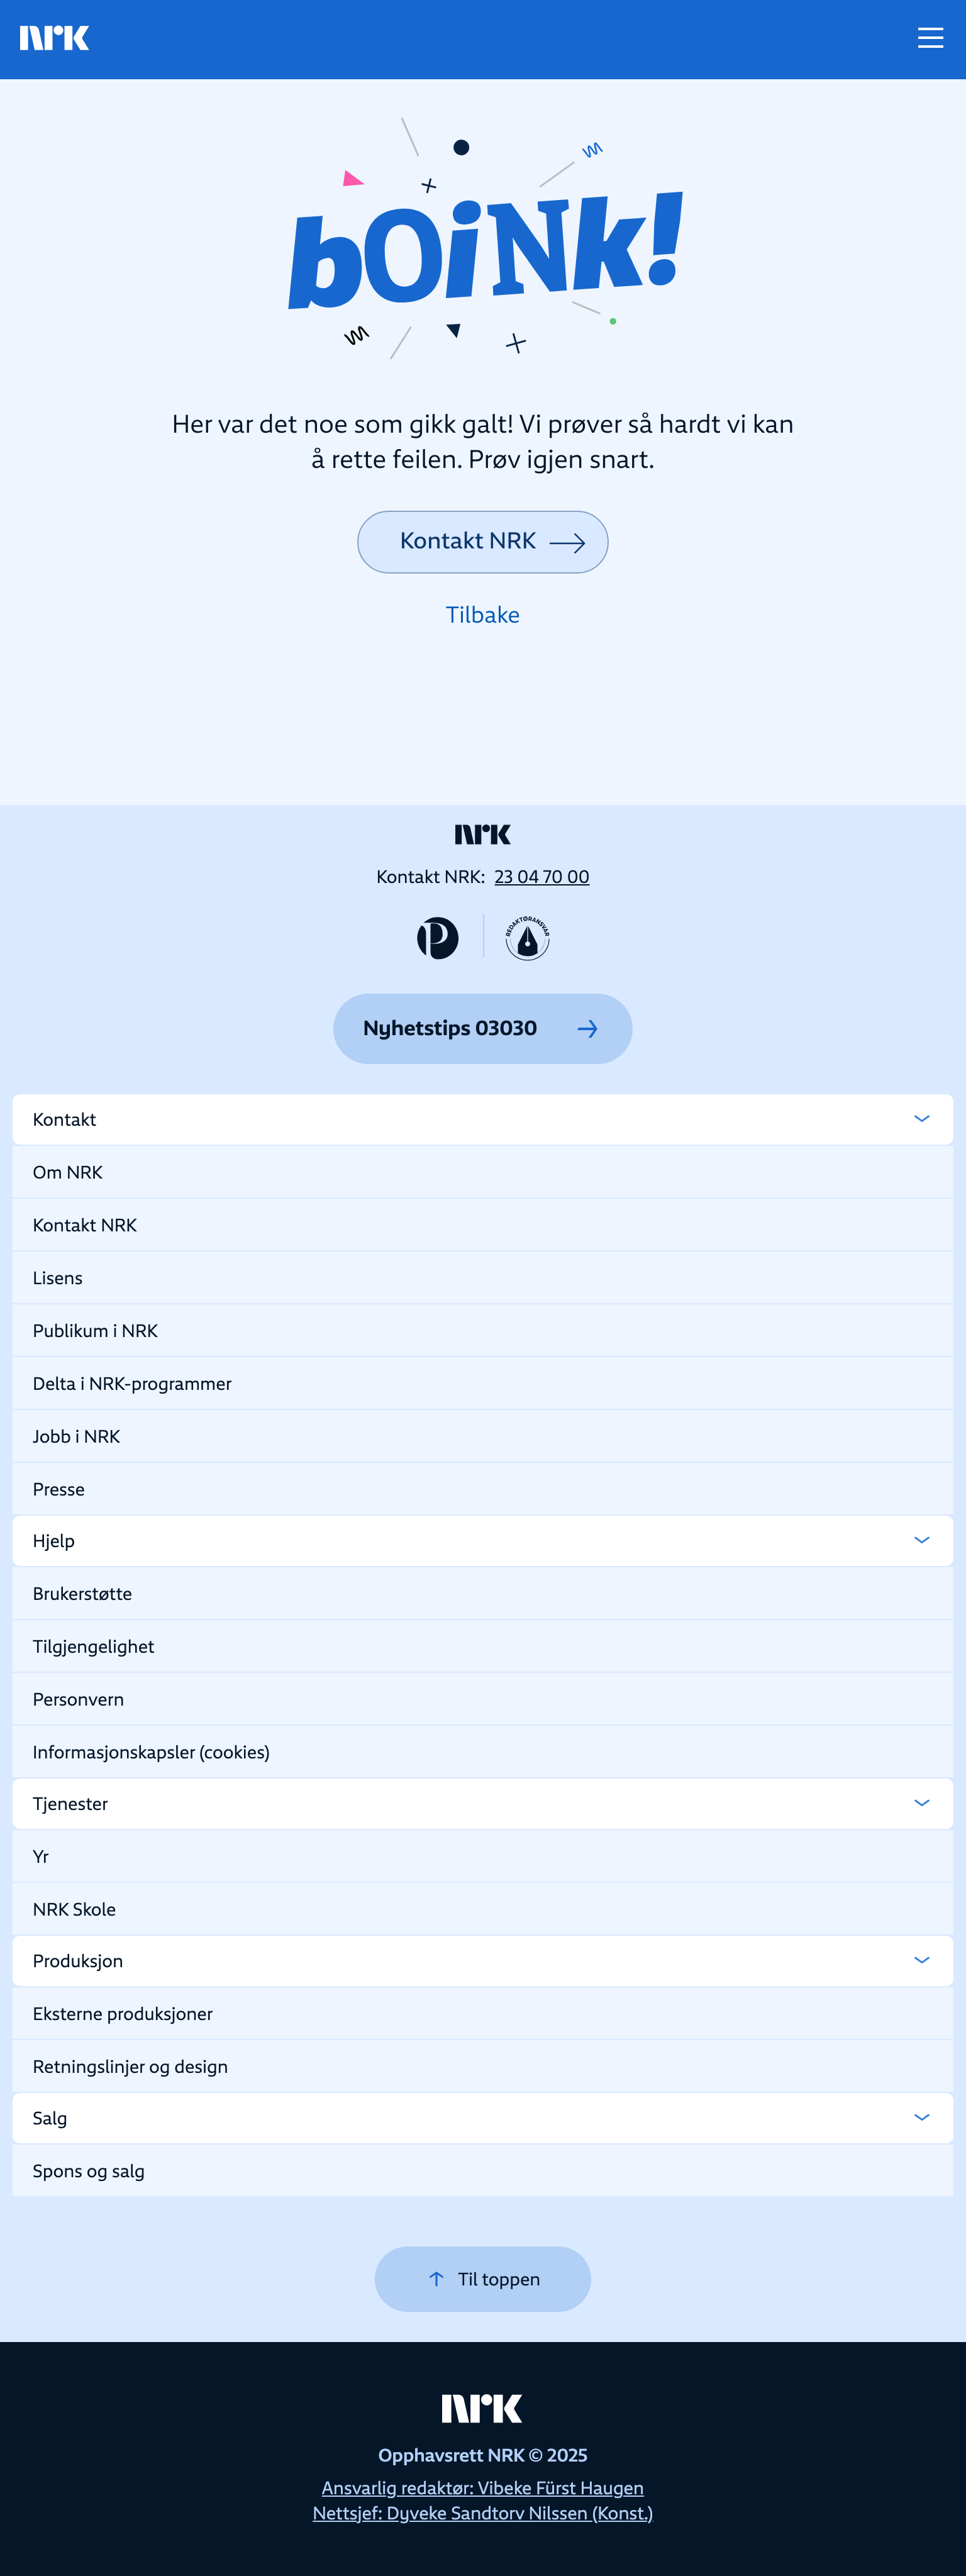Collapse the Kontakt section chevron
Viewport: 966px width, 2576px height.
coord(922,1119)
